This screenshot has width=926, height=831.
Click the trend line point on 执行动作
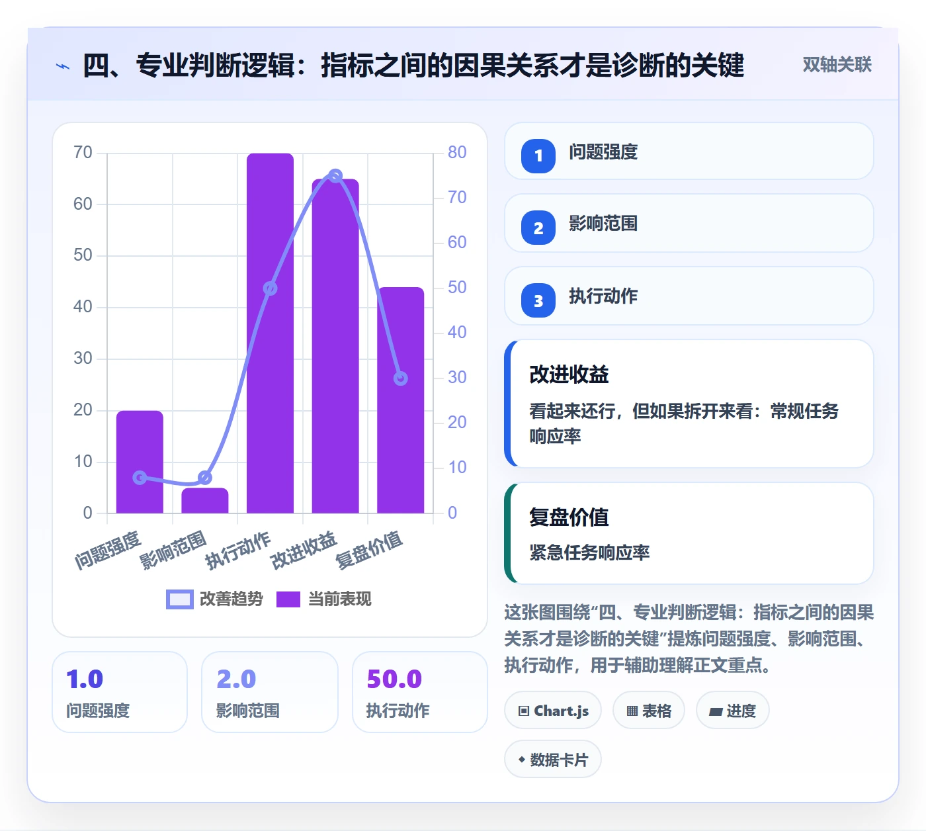pyautogui.click(x=270, y=288)
